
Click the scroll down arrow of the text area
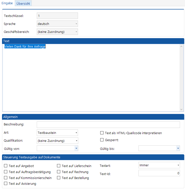point(181,109)
